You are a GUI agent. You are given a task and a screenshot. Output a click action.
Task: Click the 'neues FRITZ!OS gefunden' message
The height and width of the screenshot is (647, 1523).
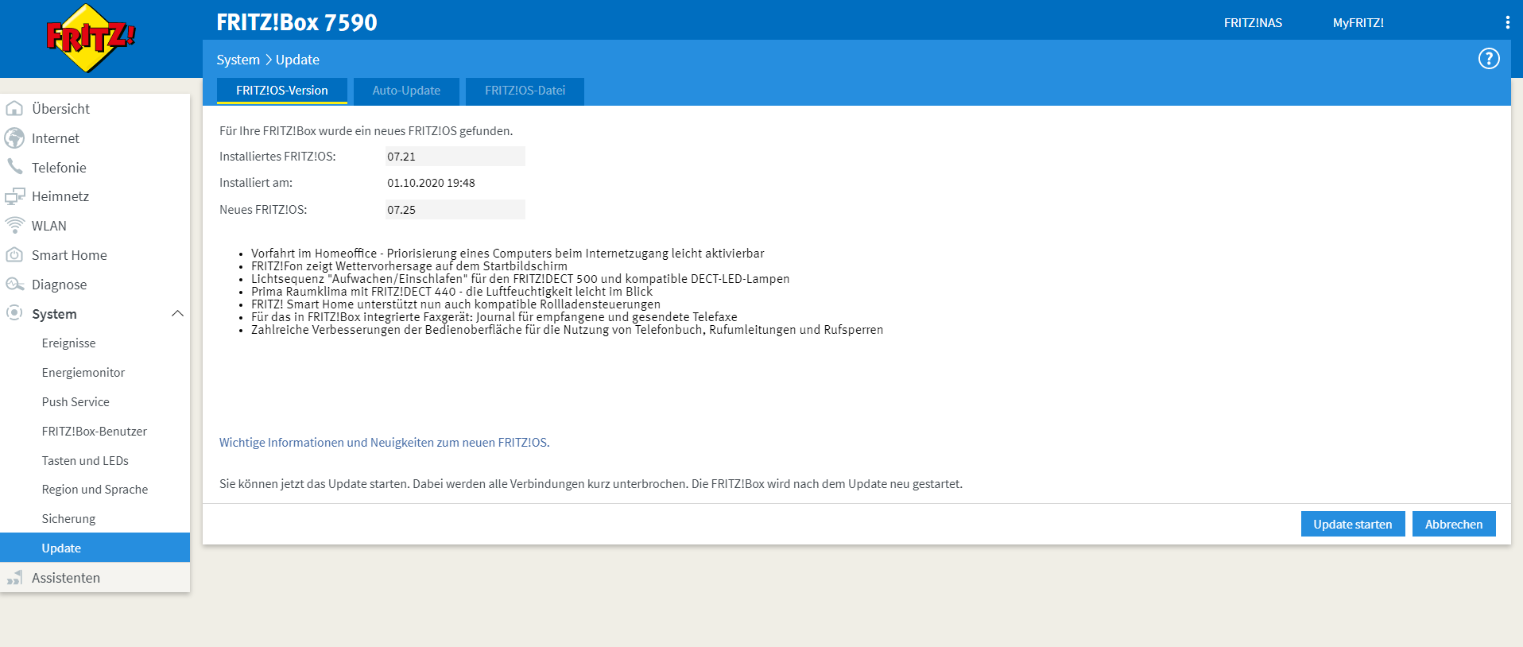click(366, 131)
